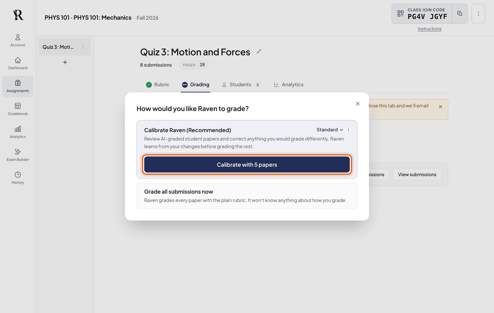The width and height of the screenshot is (494, 313).
Task: Click the "Fall 2026" term label
Action: [x=148, y=18]
